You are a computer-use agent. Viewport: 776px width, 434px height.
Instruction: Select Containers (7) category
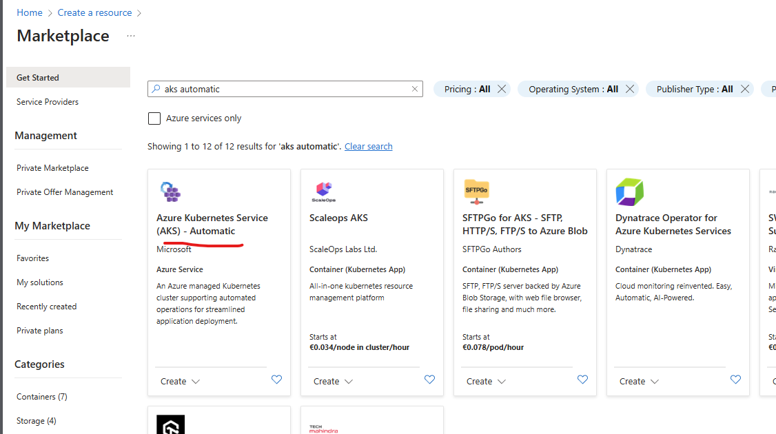pyautogui.click(x=41, y=397)
